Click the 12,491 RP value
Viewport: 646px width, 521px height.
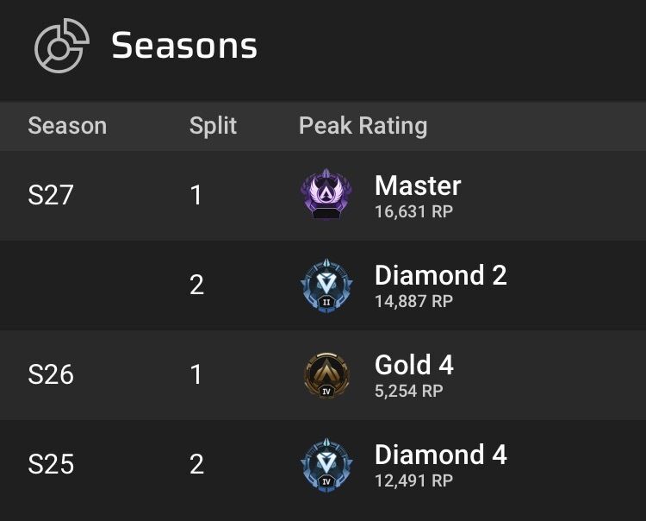coord(413,480)
